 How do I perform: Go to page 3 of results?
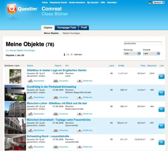pyautogui.click(x=72, y=54)
